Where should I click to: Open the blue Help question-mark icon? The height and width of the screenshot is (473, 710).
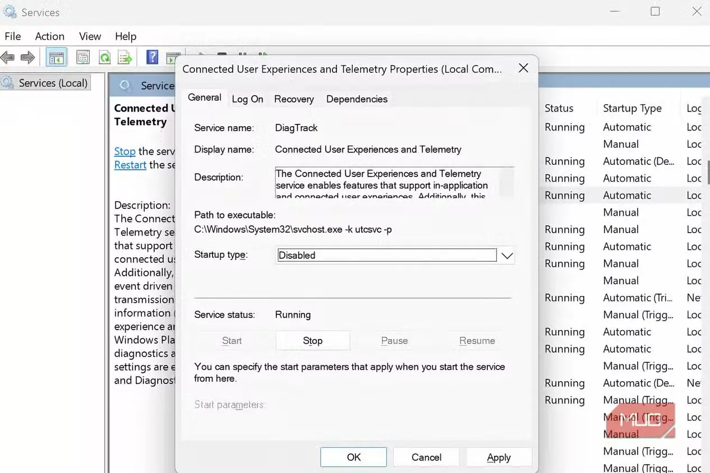point(152,57)
